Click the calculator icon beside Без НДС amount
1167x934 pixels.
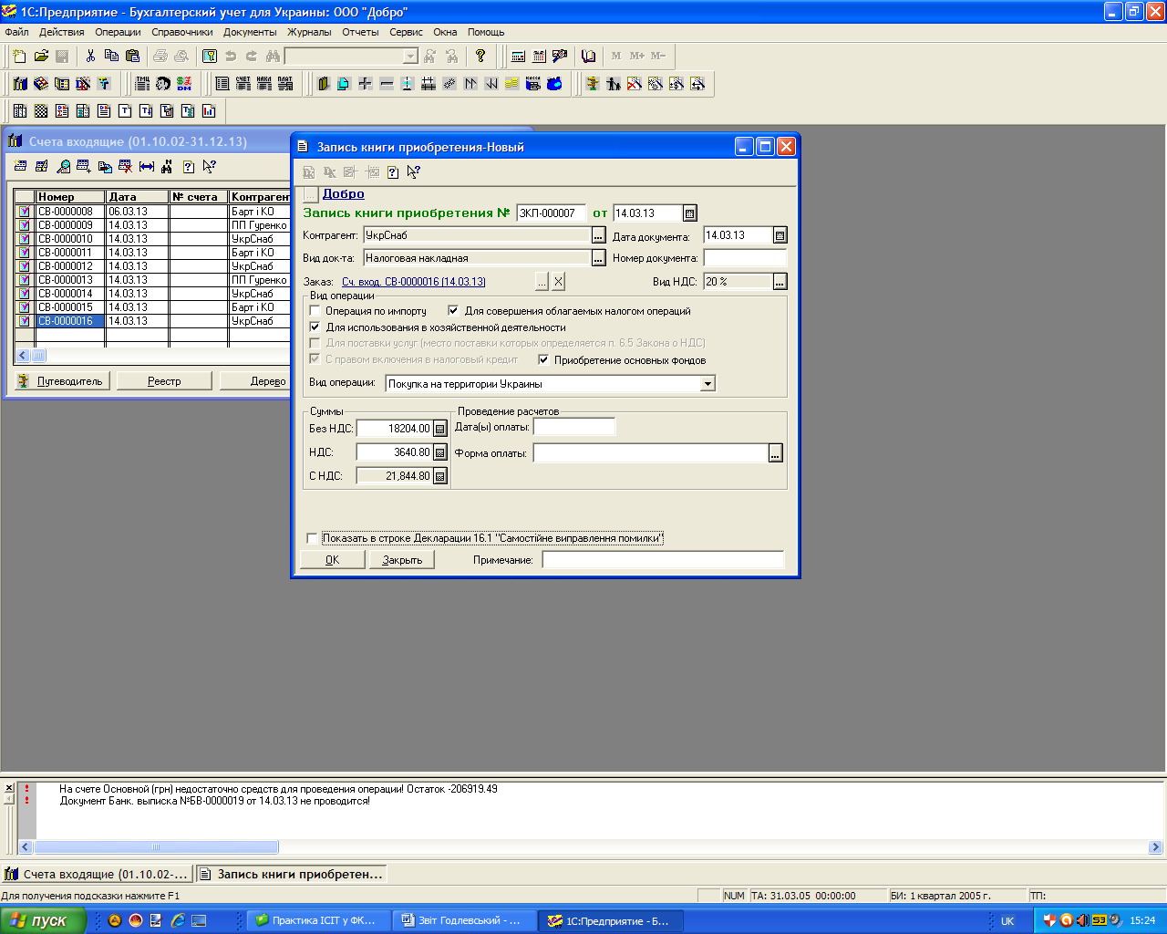[440, 429]
